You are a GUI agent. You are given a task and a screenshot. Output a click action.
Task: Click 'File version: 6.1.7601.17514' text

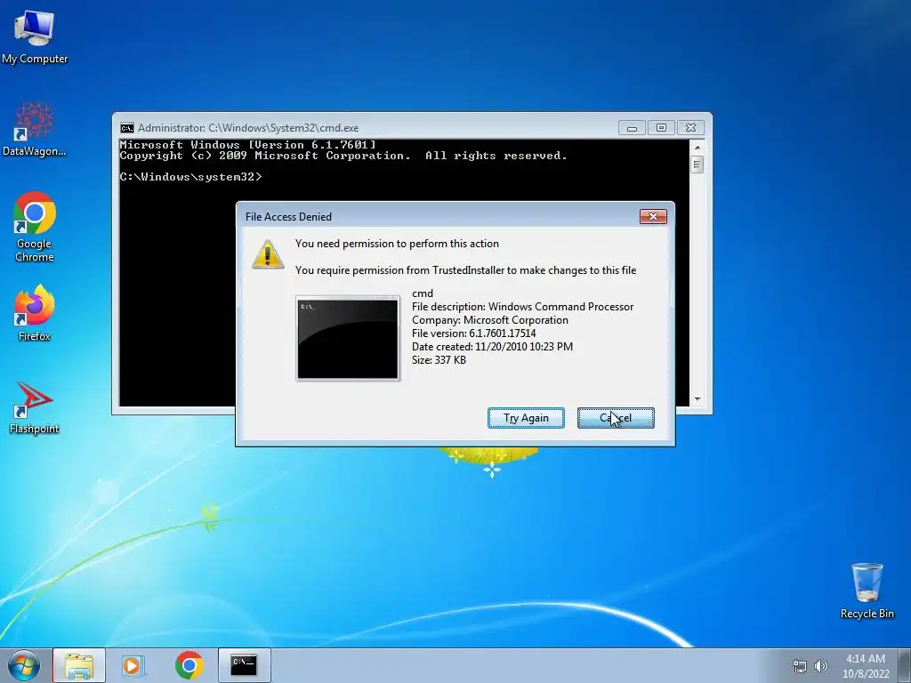473,333
